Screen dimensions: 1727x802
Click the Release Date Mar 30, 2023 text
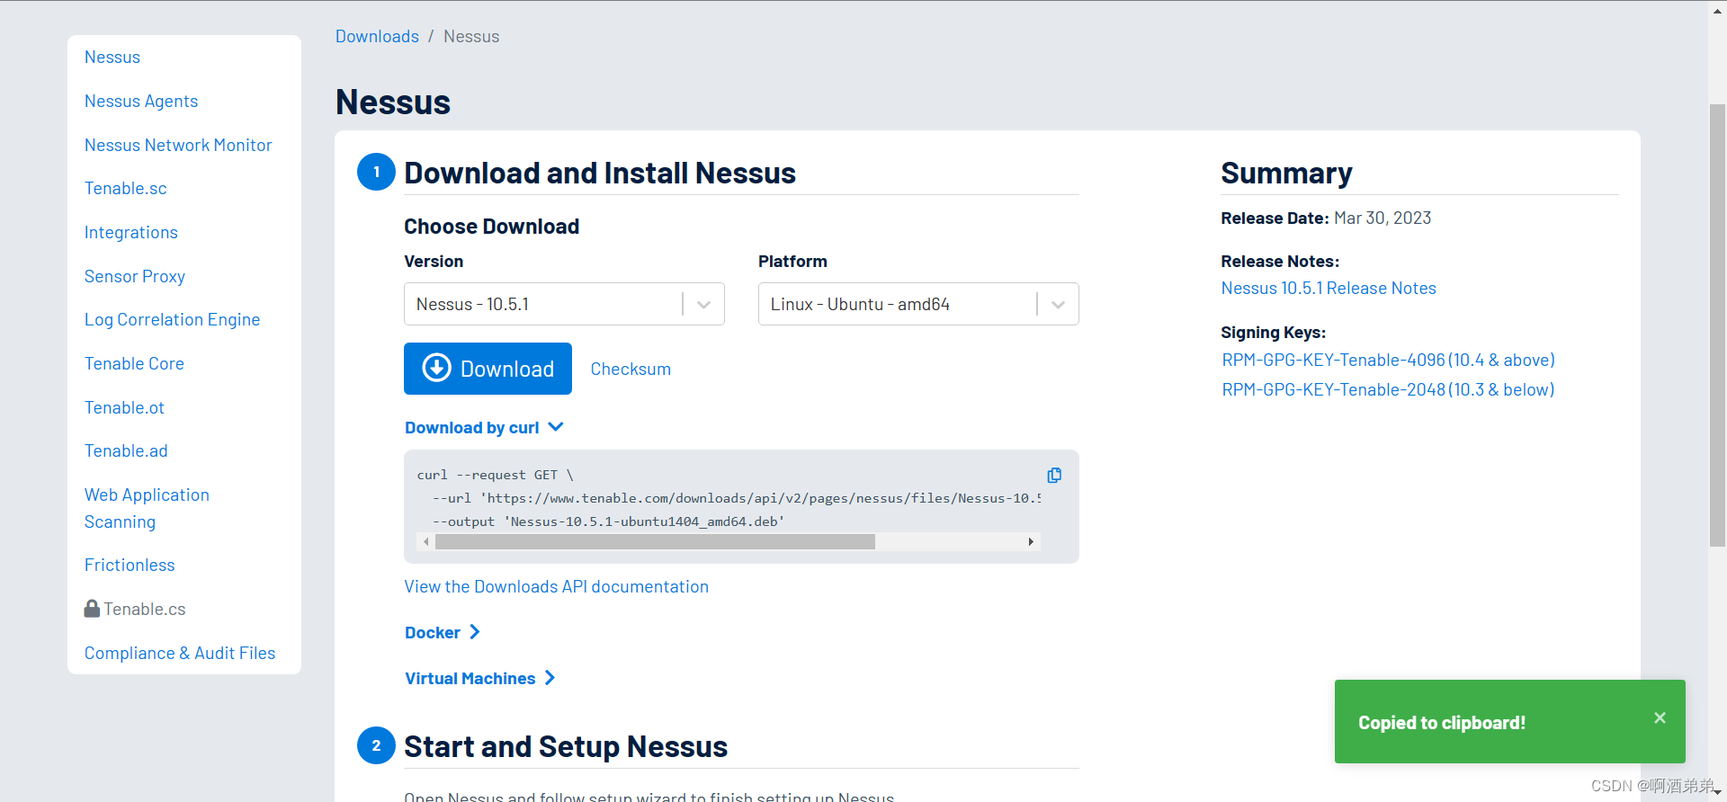(x=1326, y=218)
